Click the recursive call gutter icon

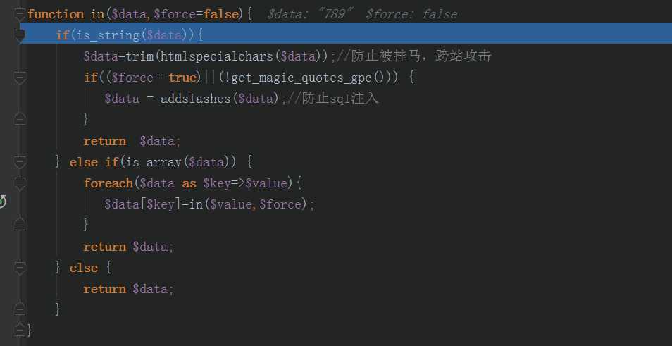[2, 201]
